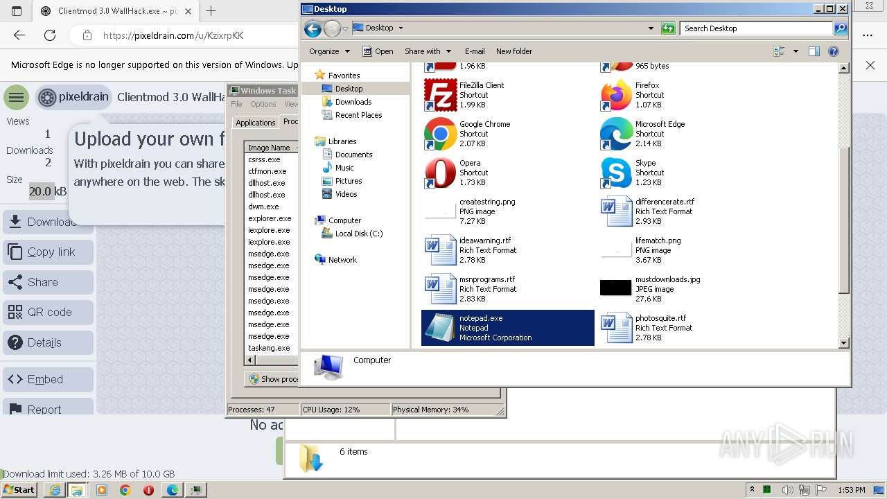Screen dimensions: 887x499
Task: Expand Libraries in navigation pane
Action: (x=342, y=141)
